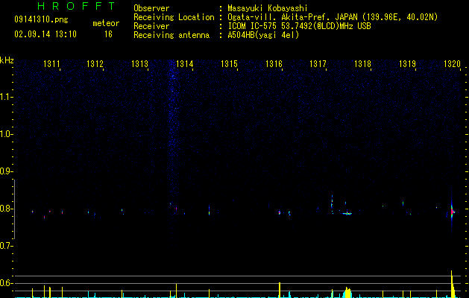
Task: Click observer name Masayuki Kobayashi
Action: [268, 8]
